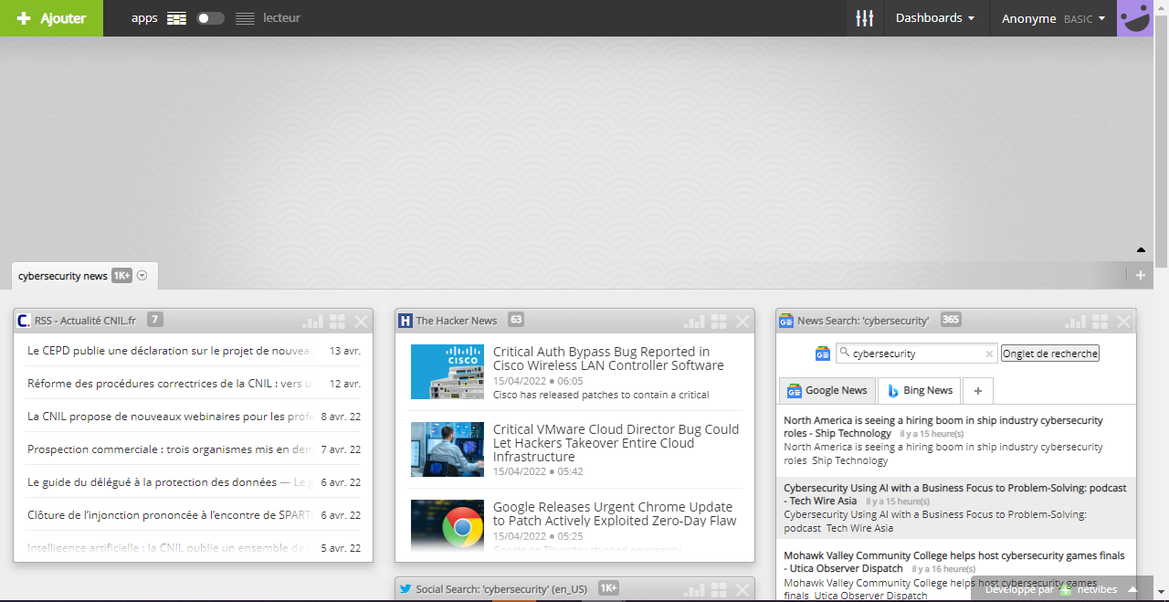Screen dimensions: 1169x602
Task: Click the Cisco article thumbnail
Action: point(448,372)
